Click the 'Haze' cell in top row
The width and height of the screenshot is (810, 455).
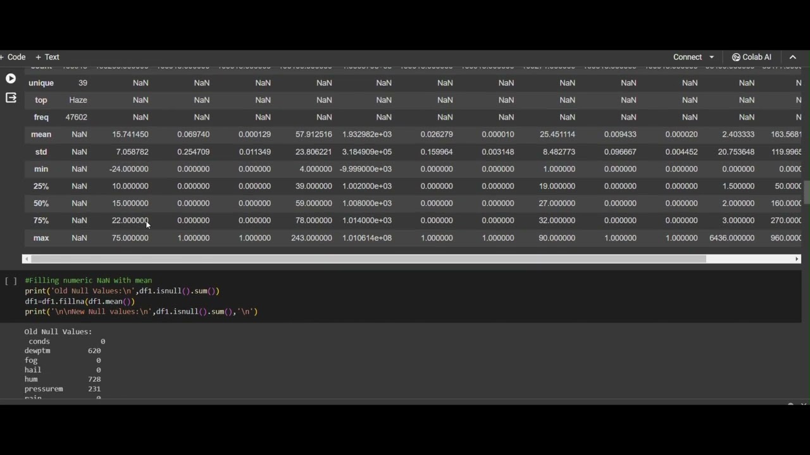(78, 100)
